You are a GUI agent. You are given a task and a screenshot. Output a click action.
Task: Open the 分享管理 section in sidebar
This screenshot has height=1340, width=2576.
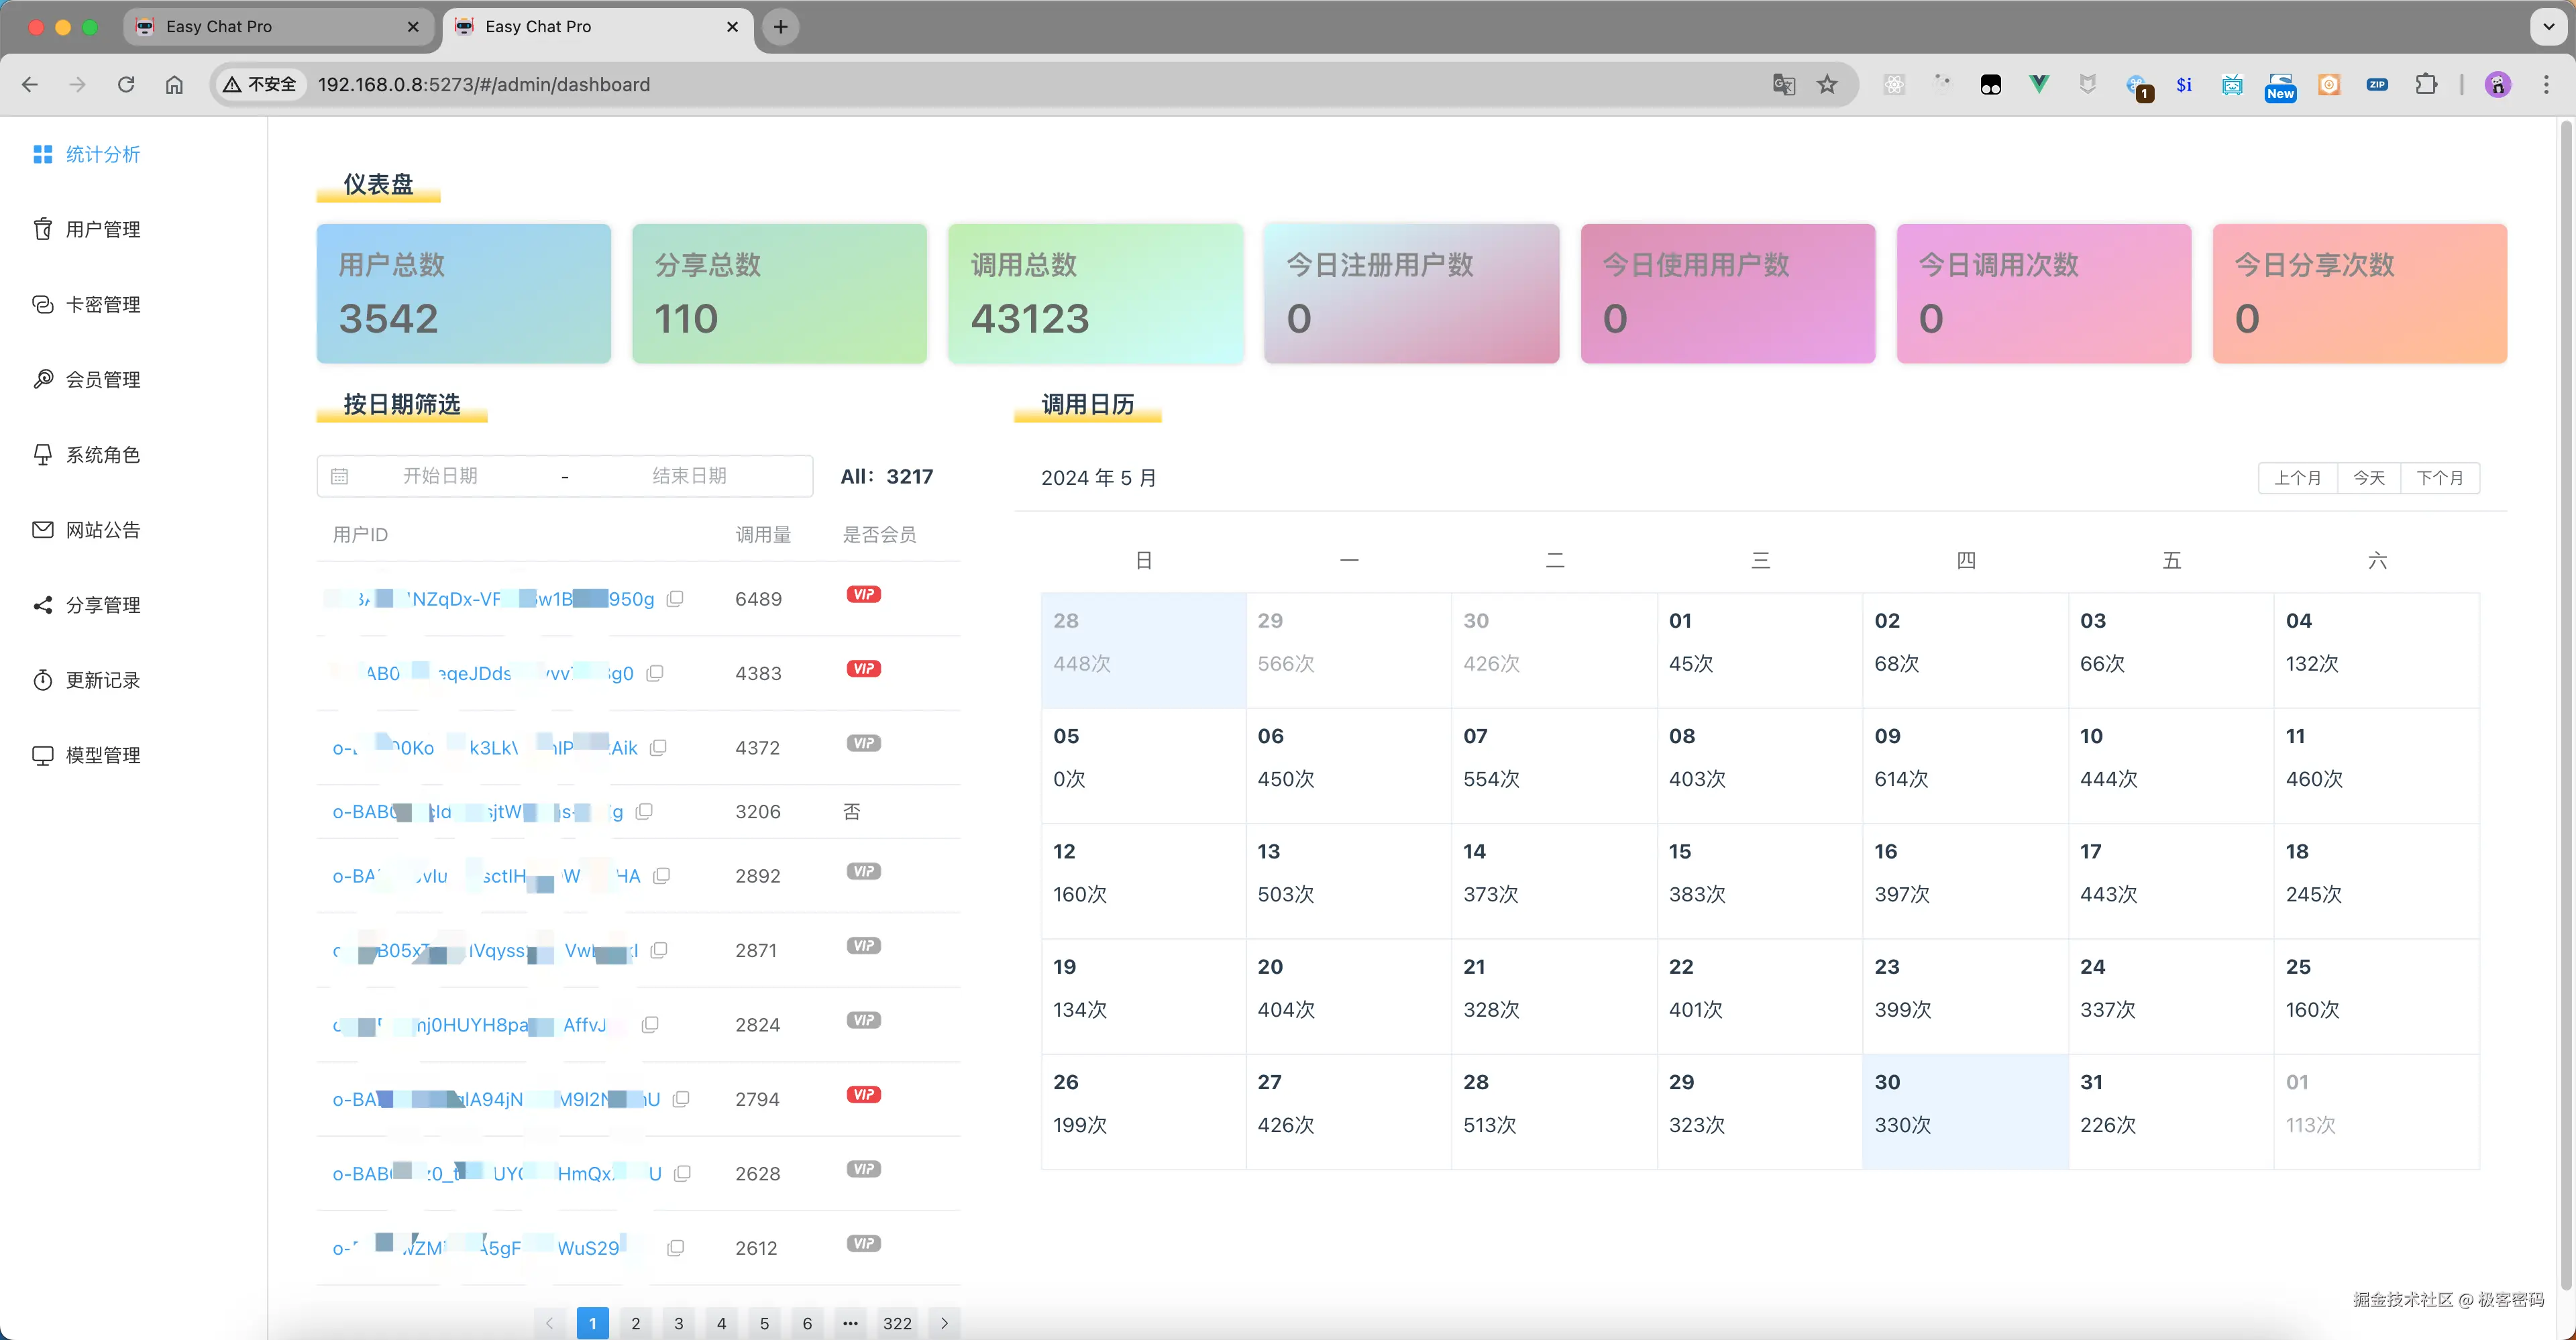click(103, 604)
